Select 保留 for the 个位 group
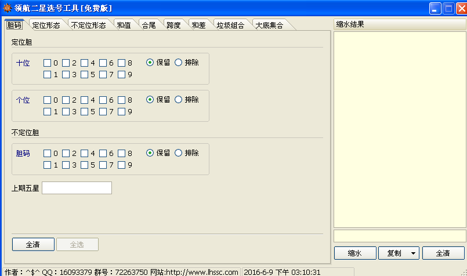467x276 pixels. pyautogui.click(x=150, y=100)
